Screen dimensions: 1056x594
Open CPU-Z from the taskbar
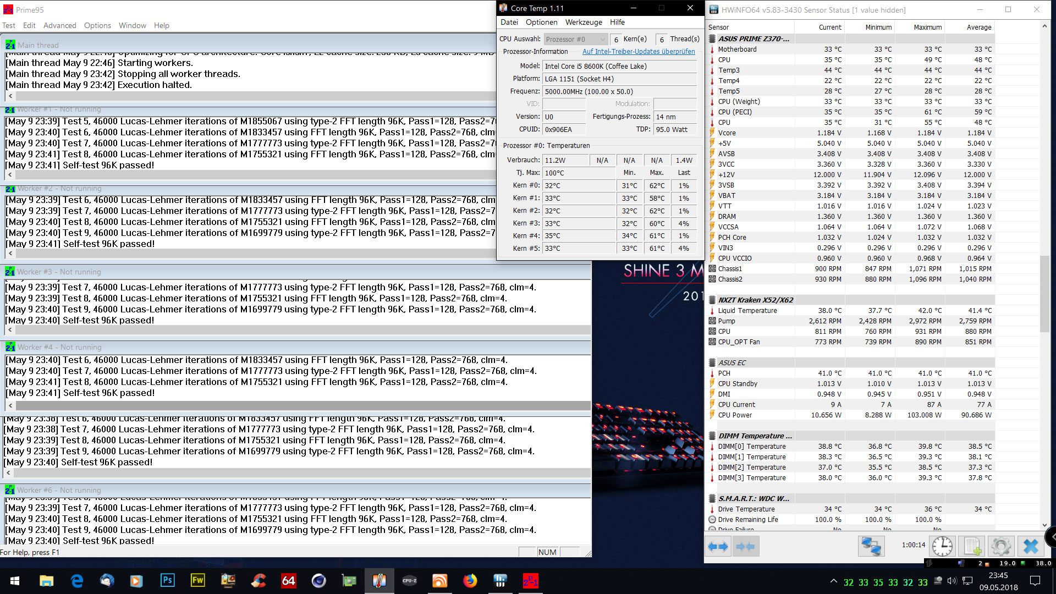coord(410,581)
